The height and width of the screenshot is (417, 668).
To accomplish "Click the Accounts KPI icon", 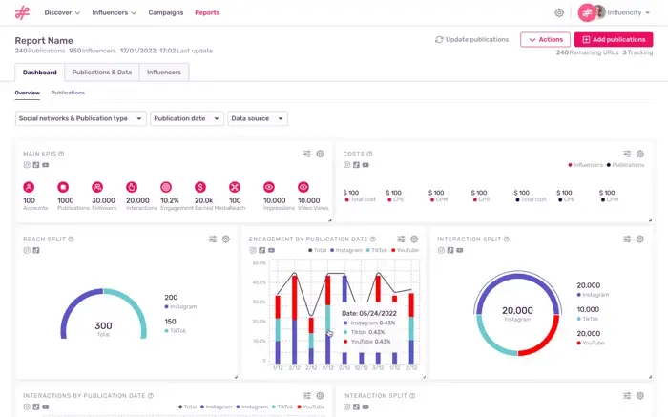I will tap(29, 187).
